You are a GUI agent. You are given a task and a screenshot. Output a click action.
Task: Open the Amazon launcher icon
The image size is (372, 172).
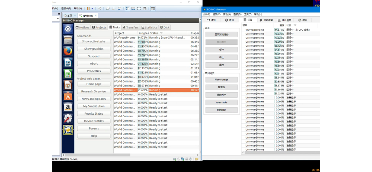(68, 107)
